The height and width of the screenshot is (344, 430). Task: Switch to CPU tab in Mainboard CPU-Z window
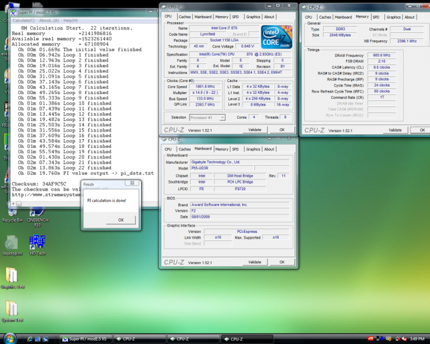pyautogui.click(x=168, y=149)
